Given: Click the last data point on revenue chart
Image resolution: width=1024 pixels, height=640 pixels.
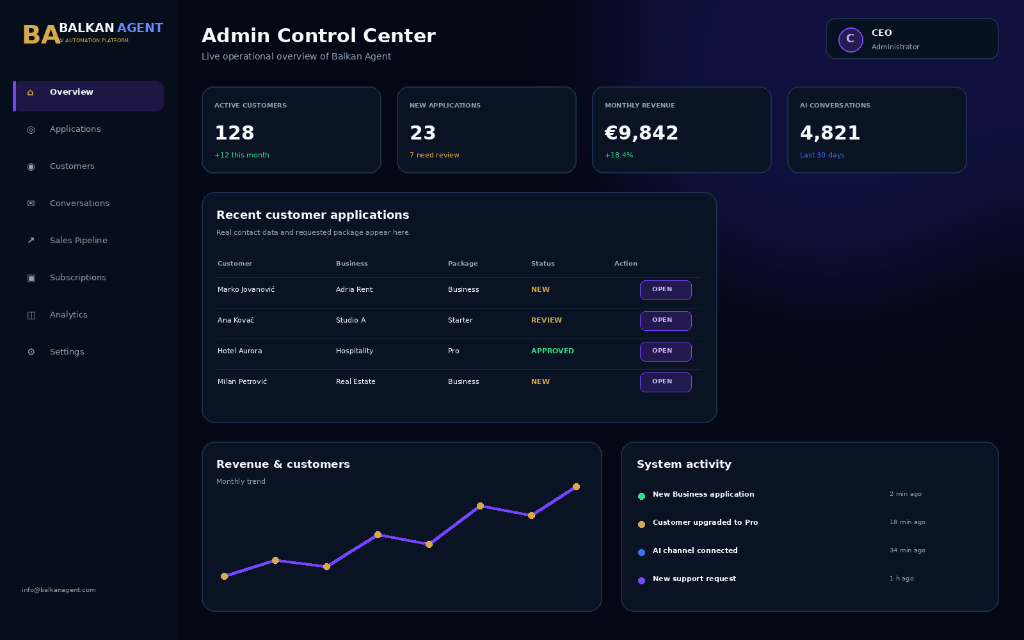Looking at the screenshot, I should tap(576, 487).
